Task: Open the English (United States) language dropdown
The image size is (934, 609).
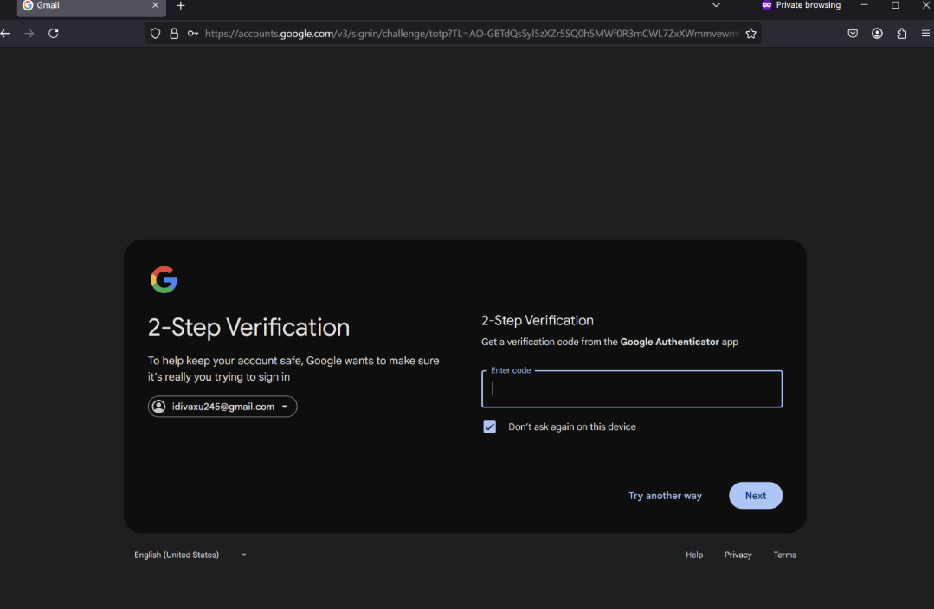Action: point(190,555)
